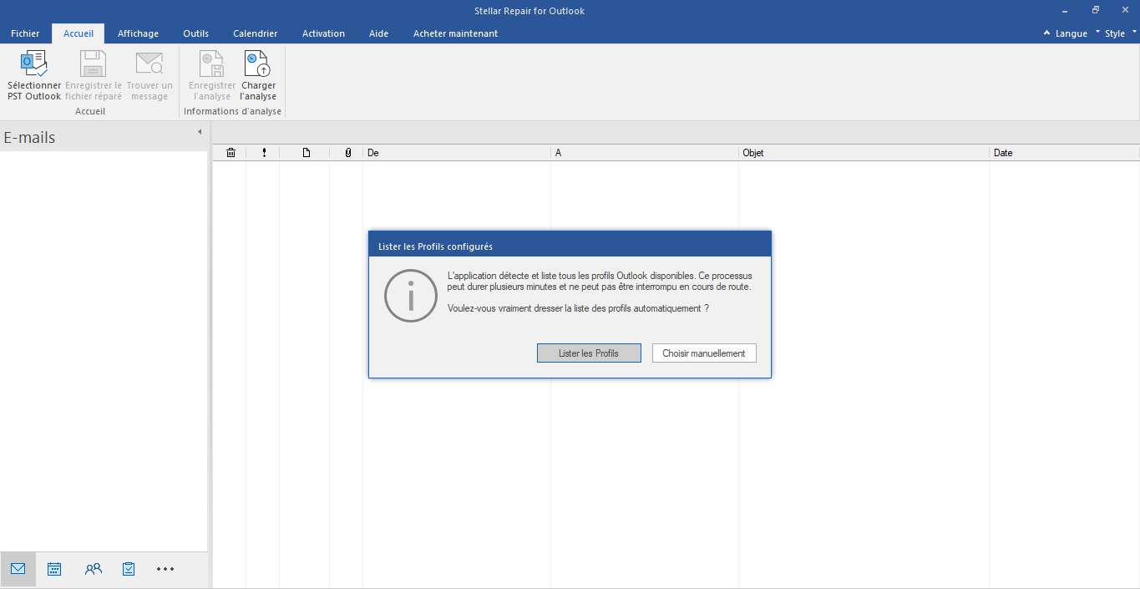Open the Langue dropdown
Screen dimensions: 1140x589
tap(1072, 33)
